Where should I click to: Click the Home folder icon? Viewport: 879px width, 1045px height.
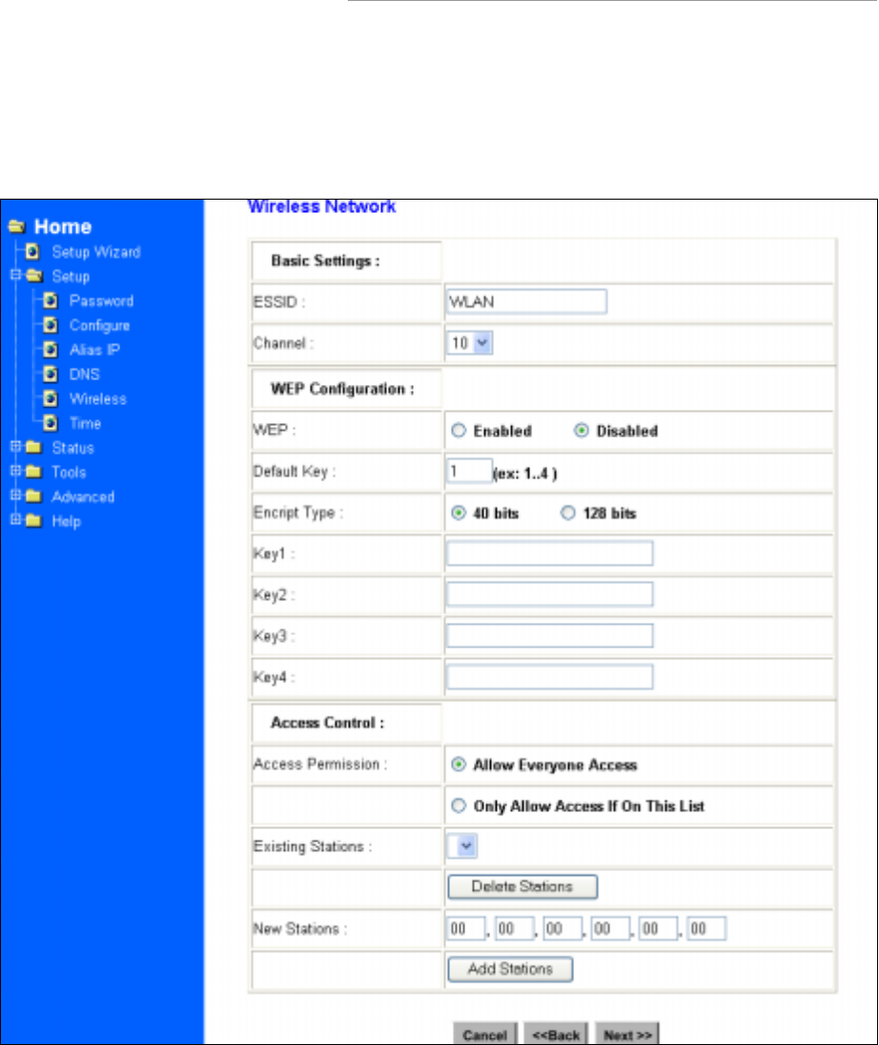tap(16, 226)
